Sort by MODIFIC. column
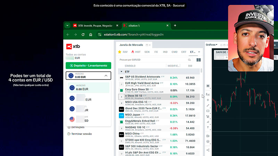 [x=173, y=66]
